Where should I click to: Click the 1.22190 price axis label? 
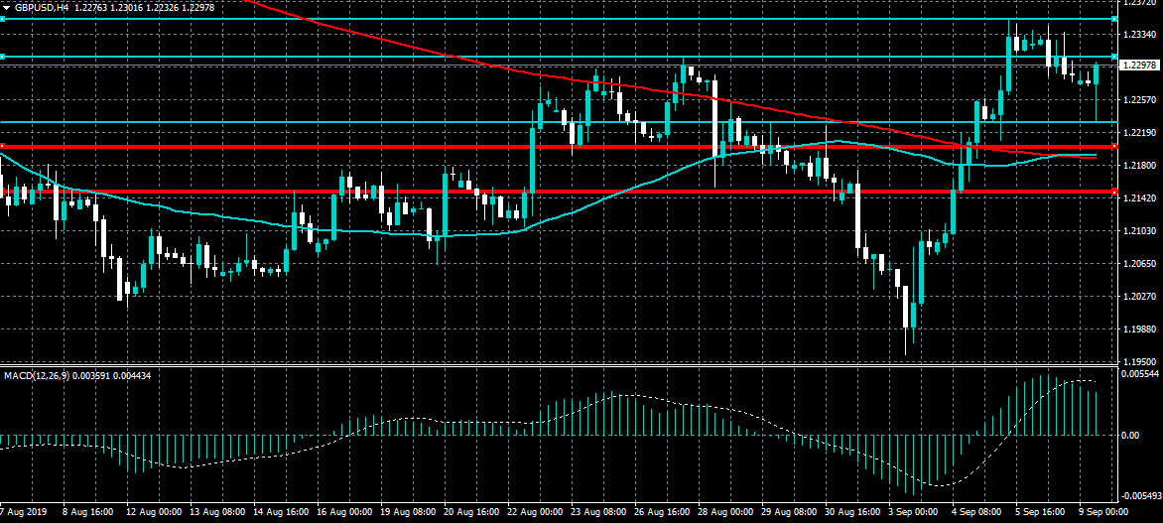(1139, 133)
